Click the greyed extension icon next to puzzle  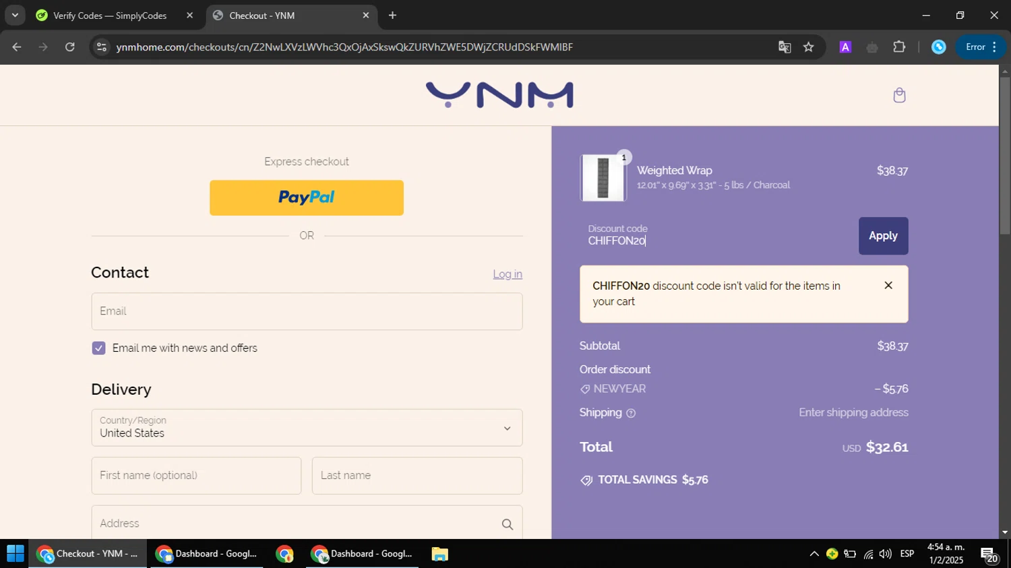[x=872, y=47]
